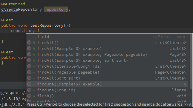Place cursor on highlighted repository field name
The height and width of the screenshot is (108, 193).
click(56, 9)
